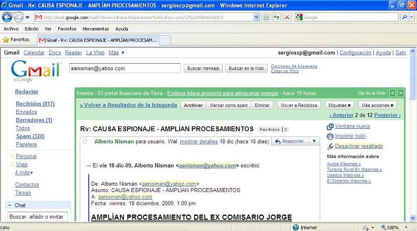Click the Responder reply button
The height and width of the screenshot is (231, 417).
tap(290, 141)
